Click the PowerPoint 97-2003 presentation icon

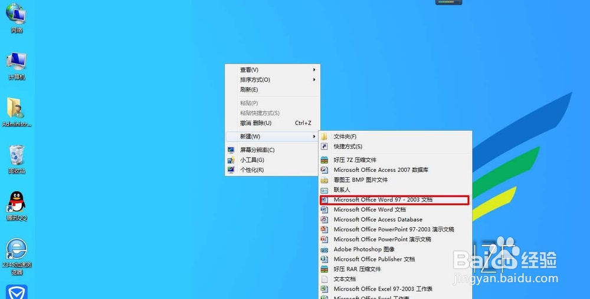click(324, 229)
